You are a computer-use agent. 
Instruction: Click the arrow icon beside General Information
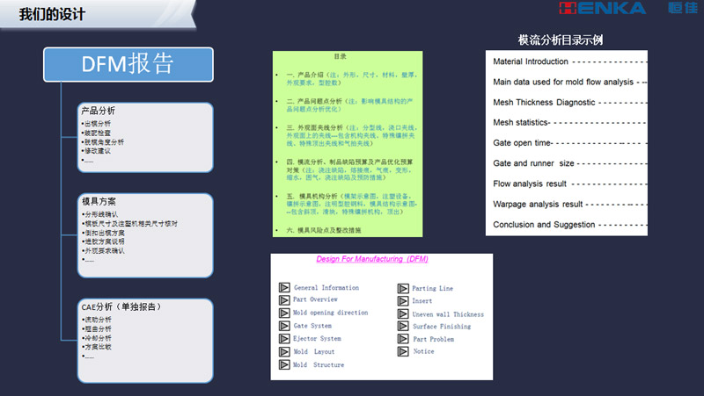point(284,287)
